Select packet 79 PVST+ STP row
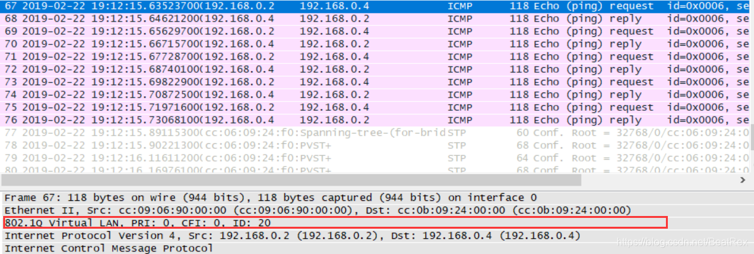The image size is (754, 254). (374, 158)
